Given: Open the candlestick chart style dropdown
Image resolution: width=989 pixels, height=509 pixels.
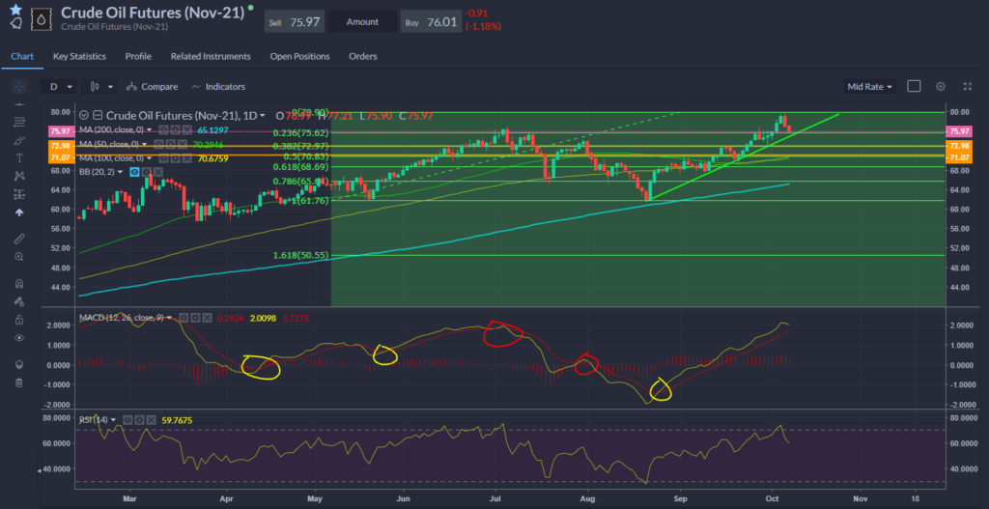Looking at the screenshot, I should tap(101, 87).
